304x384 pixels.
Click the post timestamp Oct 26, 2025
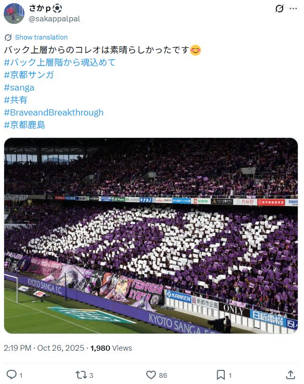pos(60,348)
